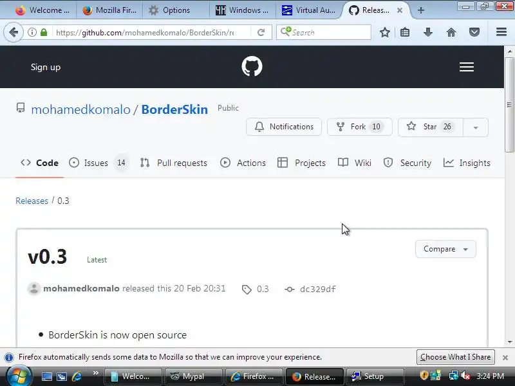Click the Latest release label

[97, 260]
